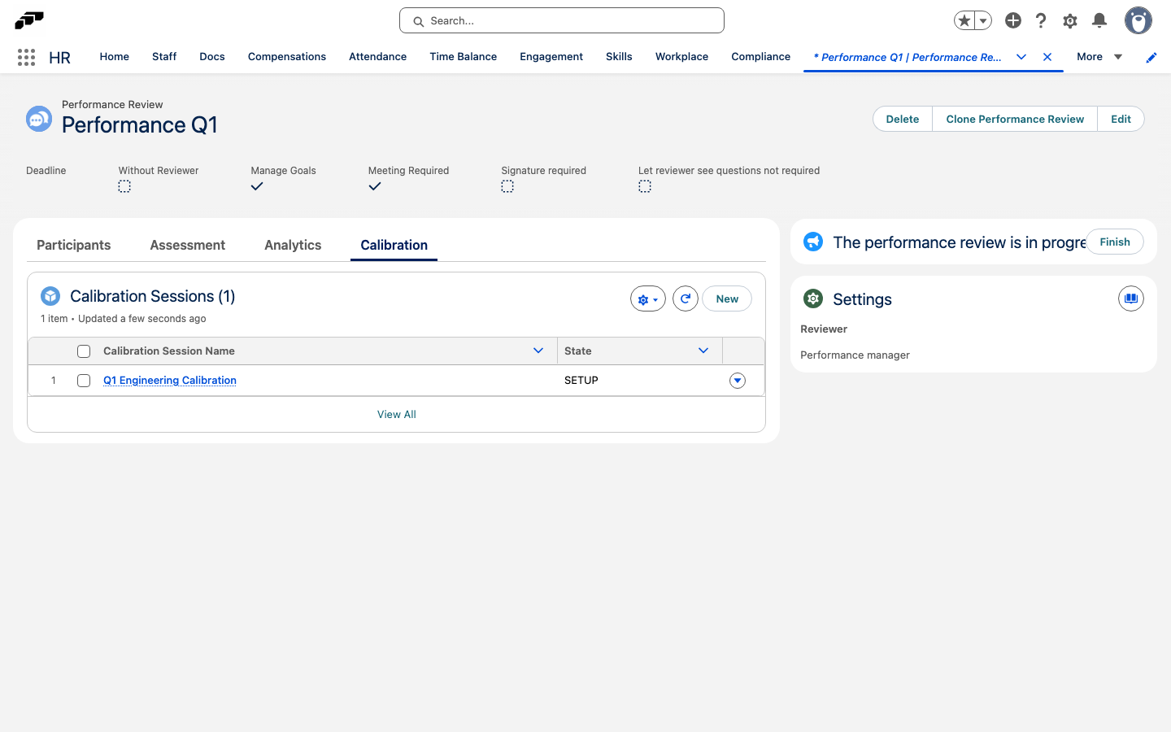The width and height of the screenshot is (1171, 732).
Task: Toggle Manage Goals checkmark
Action: coord(257,186)
